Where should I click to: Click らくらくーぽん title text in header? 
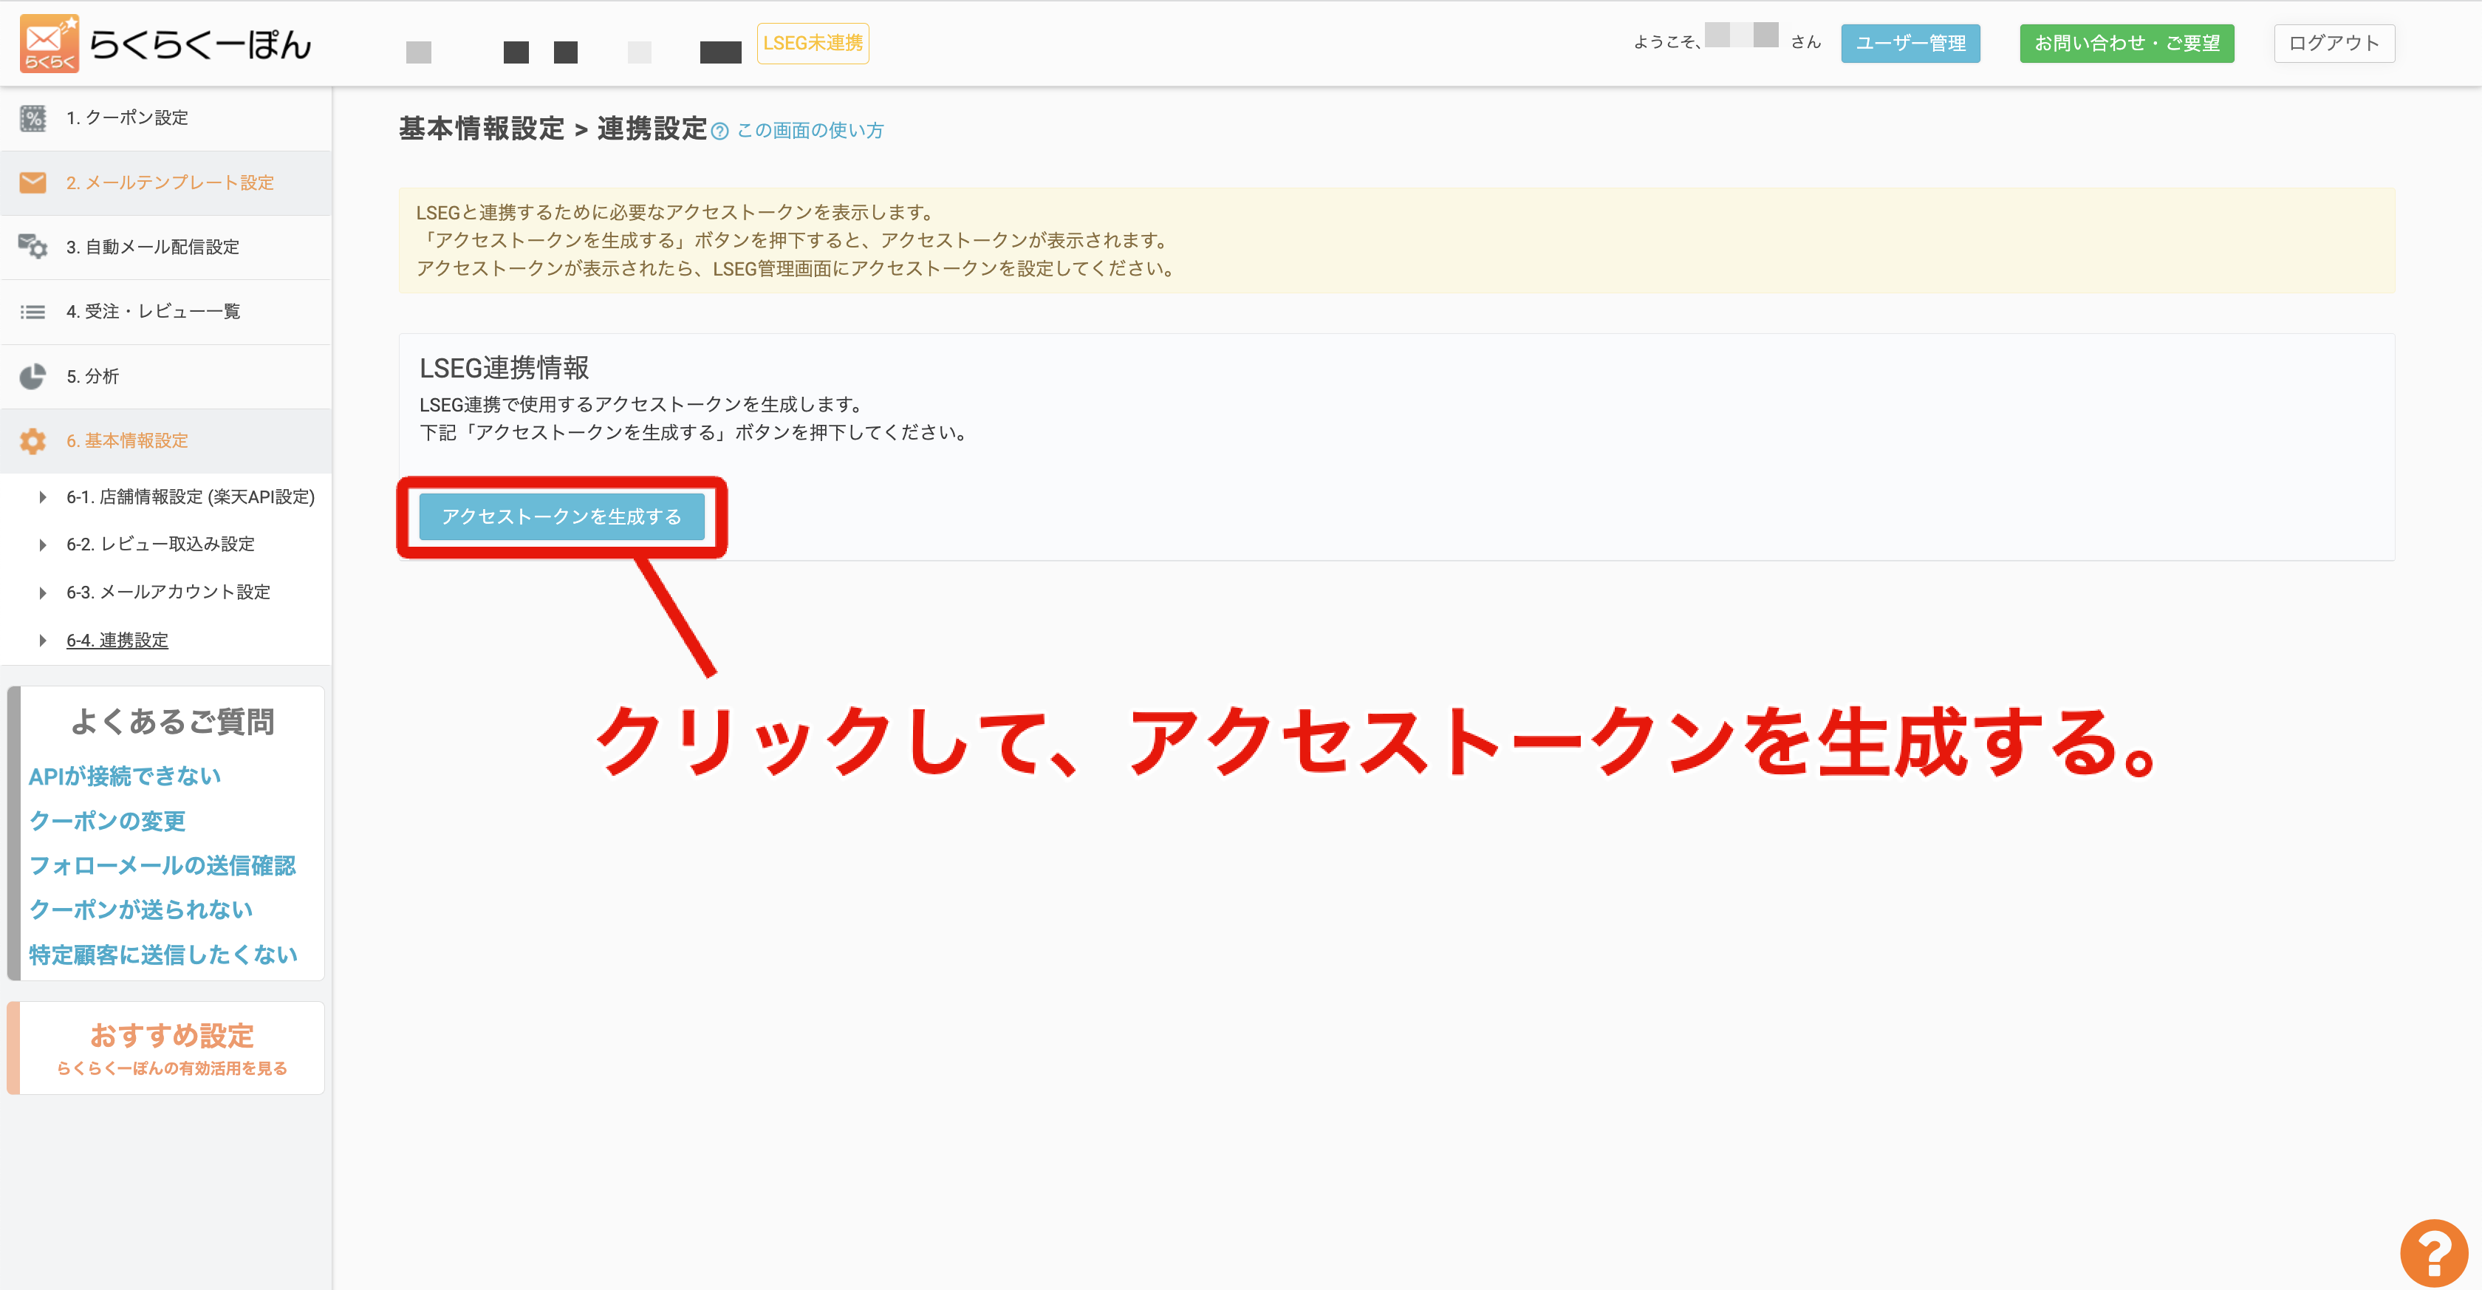200,45
